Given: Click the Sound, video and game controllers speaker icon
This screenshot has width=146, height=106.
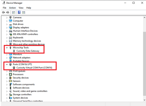Looking at the screenshot, I should click(x=10, y=91).
